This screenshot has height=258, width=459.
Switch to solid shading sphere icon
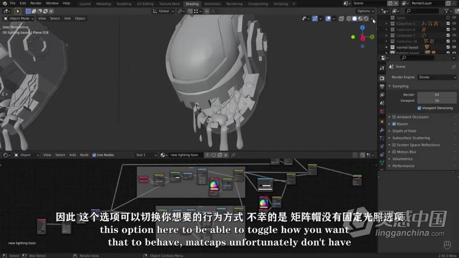[354, 18]
